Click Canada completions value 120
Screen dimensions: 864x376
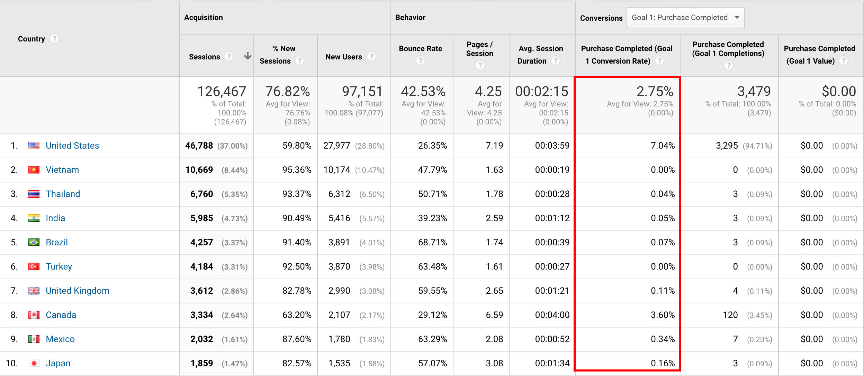tap(730, 315)
